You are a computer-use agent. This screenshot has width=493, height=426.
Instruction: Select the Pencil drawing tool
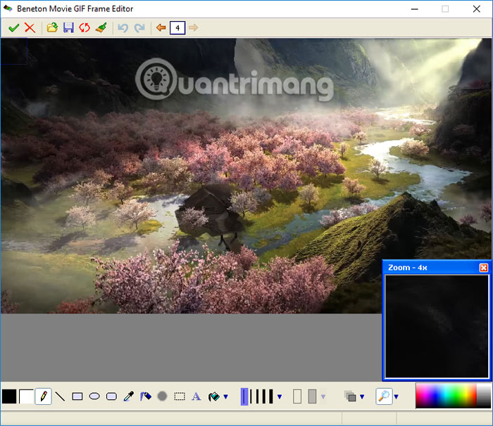pyautogui.click(x=43, y=396)
